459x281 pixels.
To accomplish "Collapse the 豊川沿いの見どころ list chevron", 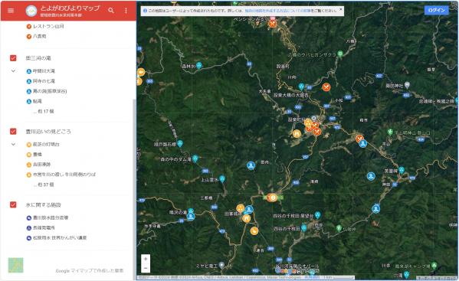I will click(x=13, y=144).
